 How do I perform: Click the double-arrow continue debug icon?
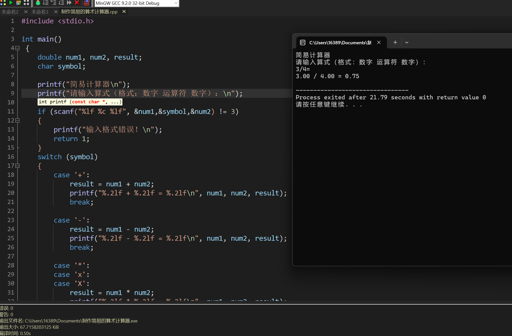tap(69, 3)
